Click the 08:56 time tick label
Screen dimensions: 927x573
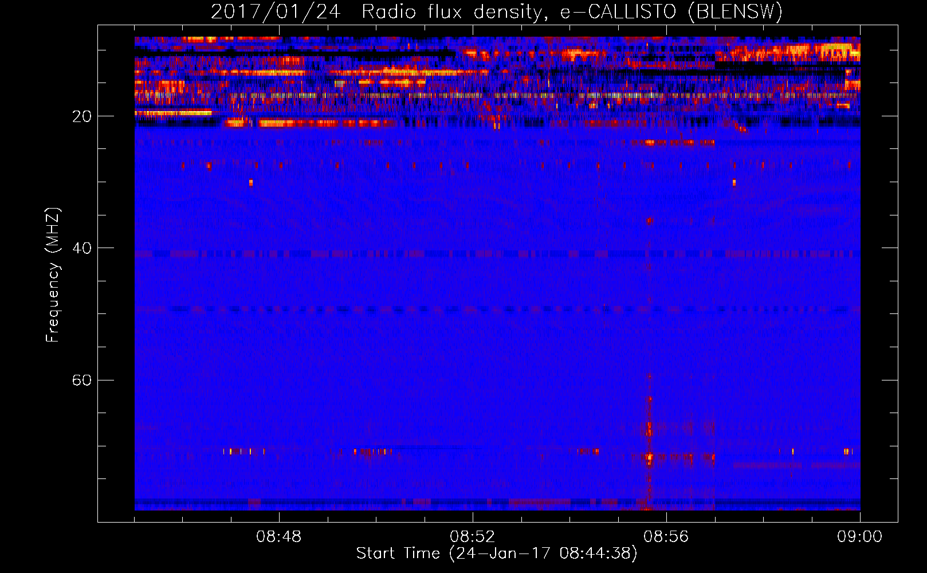click(666, 537)
